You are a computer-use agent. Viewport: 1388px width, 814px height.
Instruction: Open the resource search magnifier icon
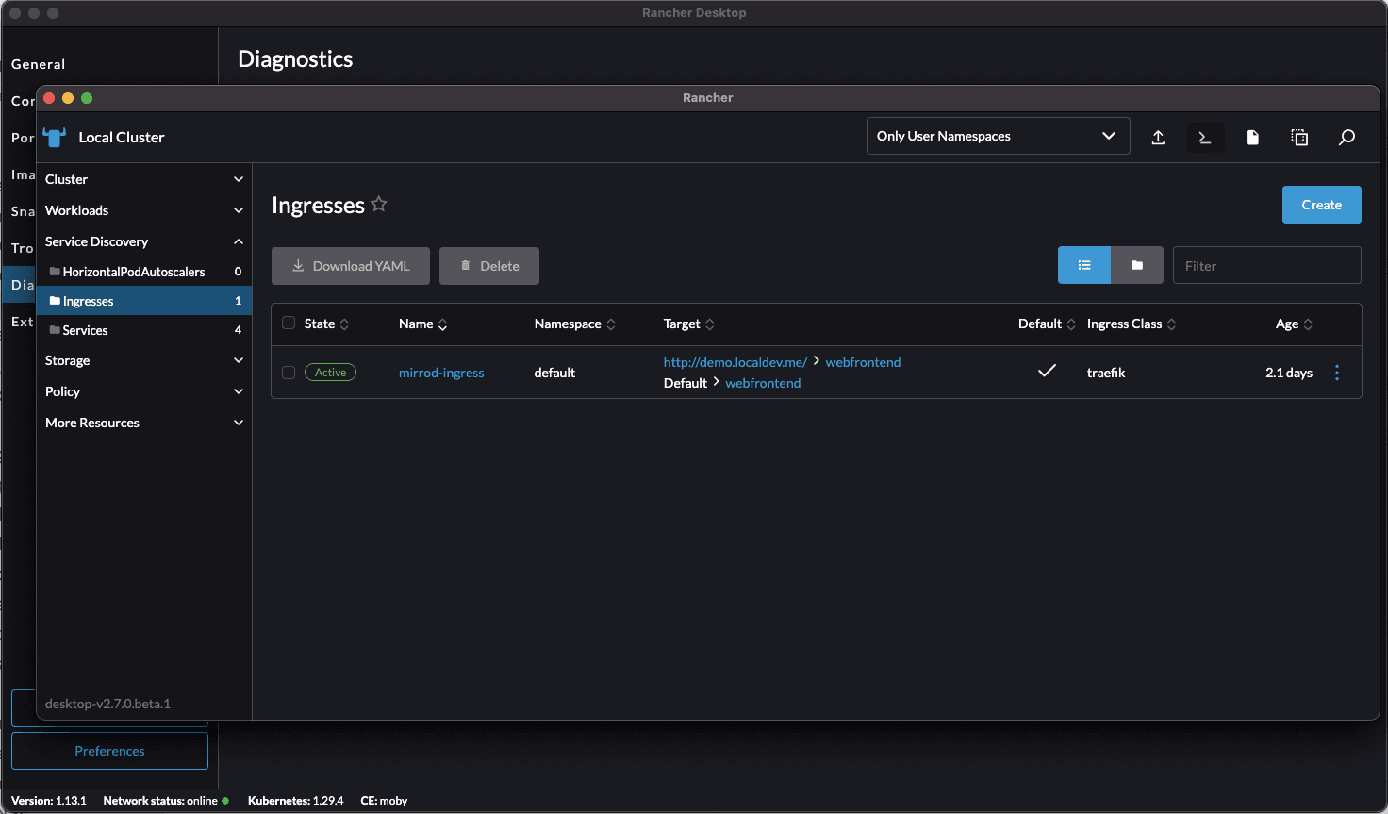pos(1347,138)
